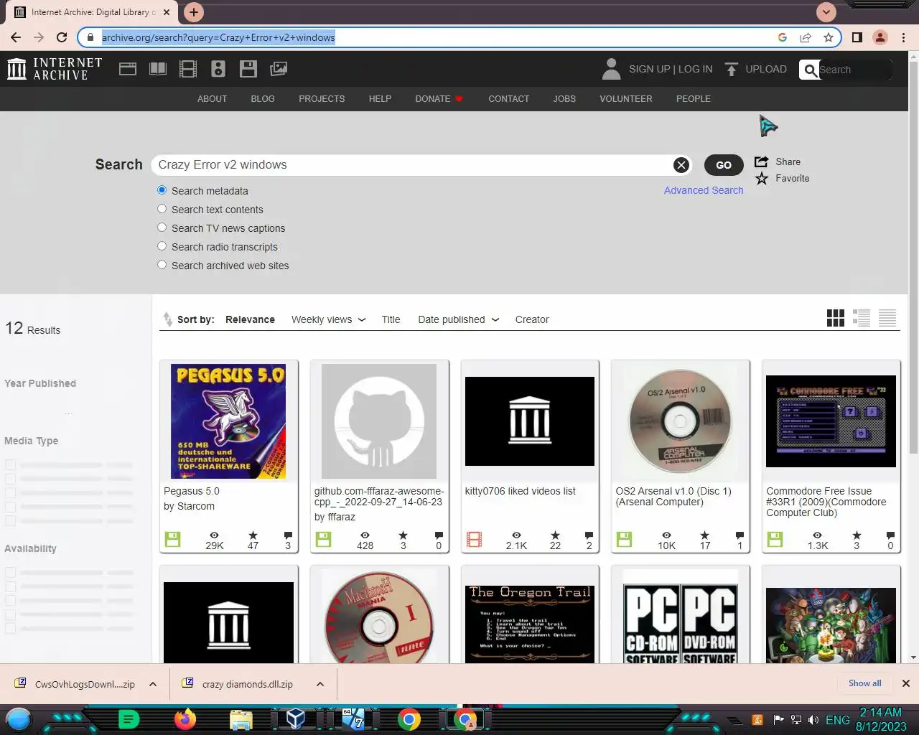Reload the page
This screenshot has height=735, width=919.
tap(62, 37)
